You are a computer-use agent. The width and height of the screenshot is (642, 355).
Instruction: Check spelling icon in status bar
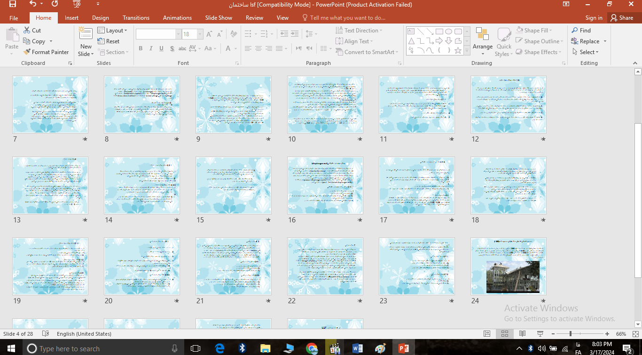46,334
